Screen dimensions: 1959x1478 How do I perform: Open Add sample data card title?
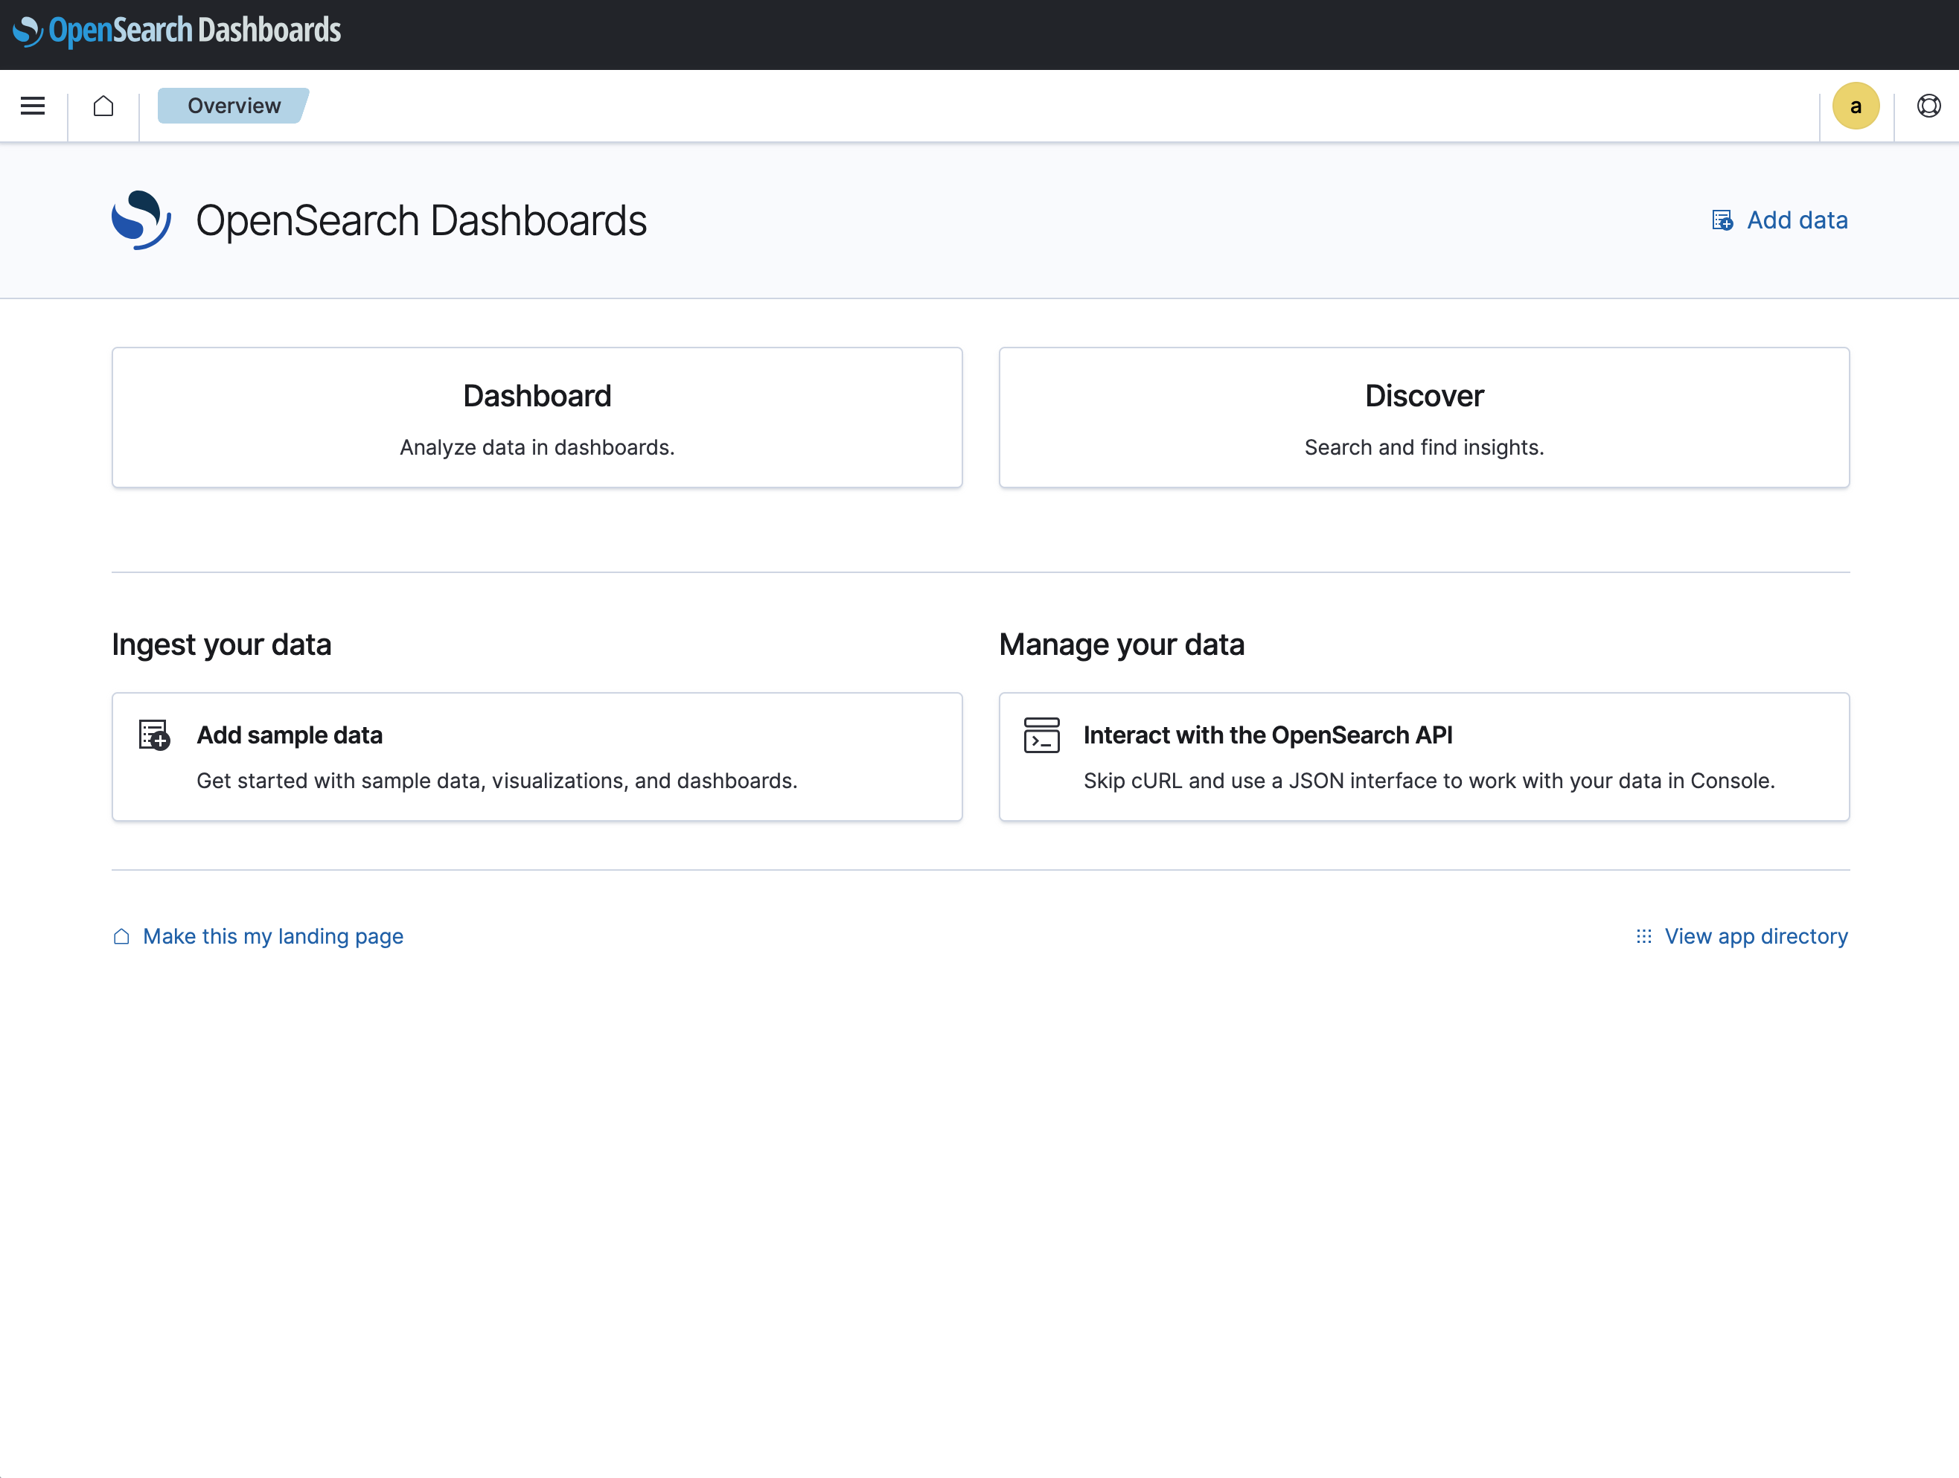(x=290, y=735)
